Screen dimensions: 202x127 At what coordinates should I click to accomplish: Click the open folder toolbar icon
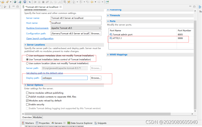tap(3, 2)
